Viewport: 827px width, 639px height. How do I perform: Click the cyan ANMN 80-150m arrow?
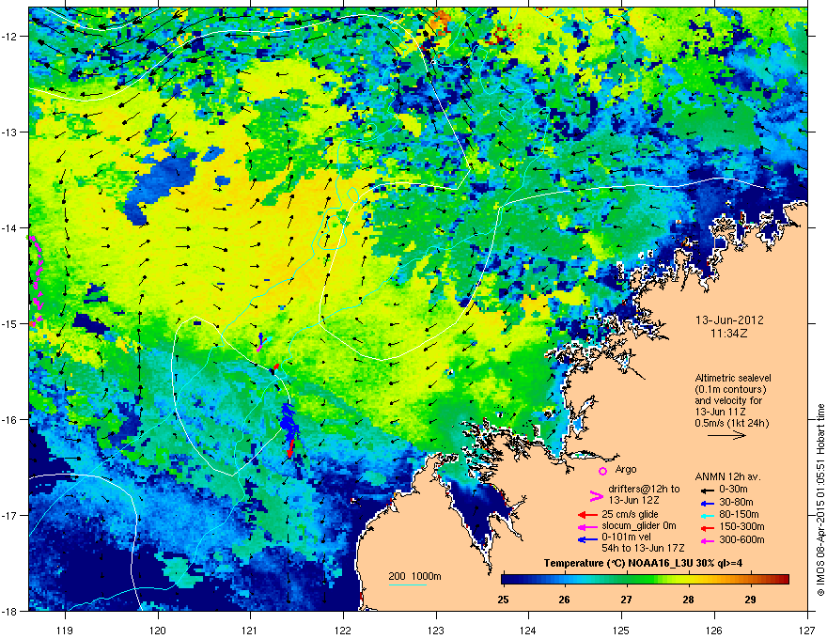706,515
